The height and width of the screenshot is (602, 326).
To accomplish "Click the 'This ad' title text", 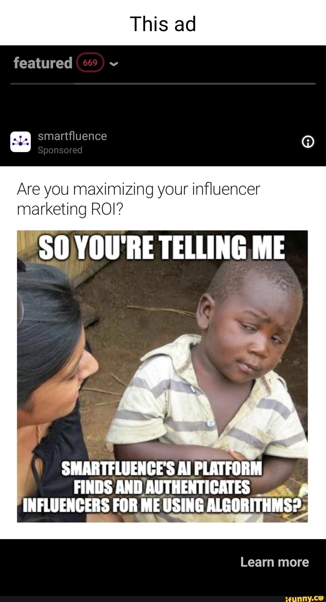I will coord(163,24).
